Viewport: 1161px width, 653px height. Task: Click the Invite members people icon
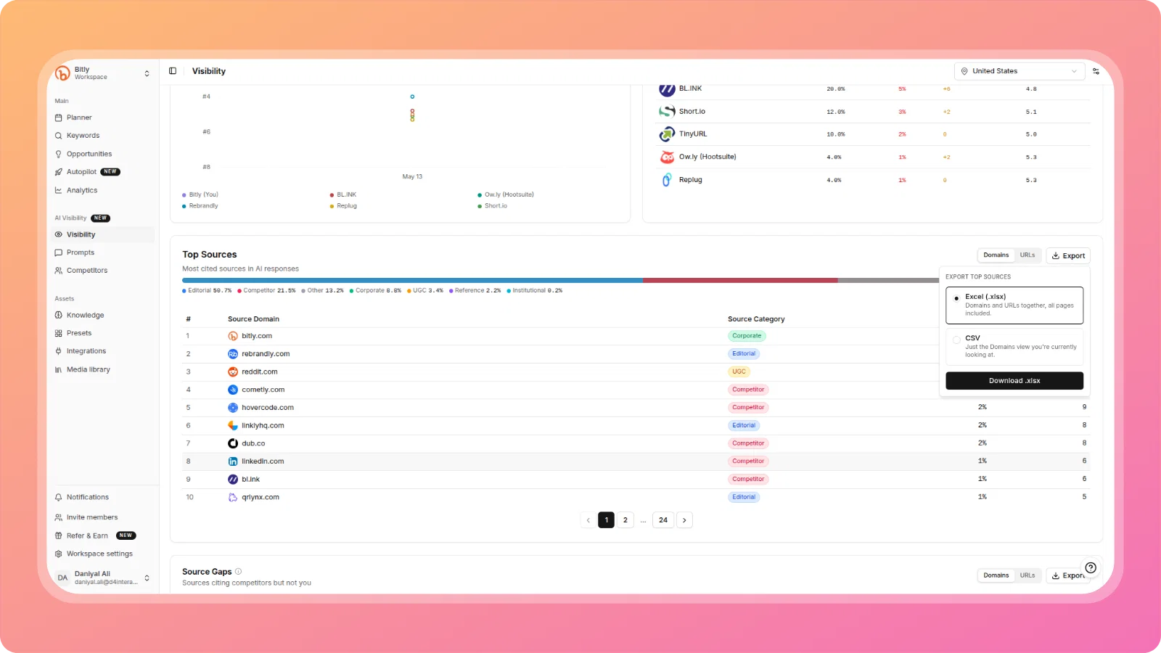click(59, 517)
